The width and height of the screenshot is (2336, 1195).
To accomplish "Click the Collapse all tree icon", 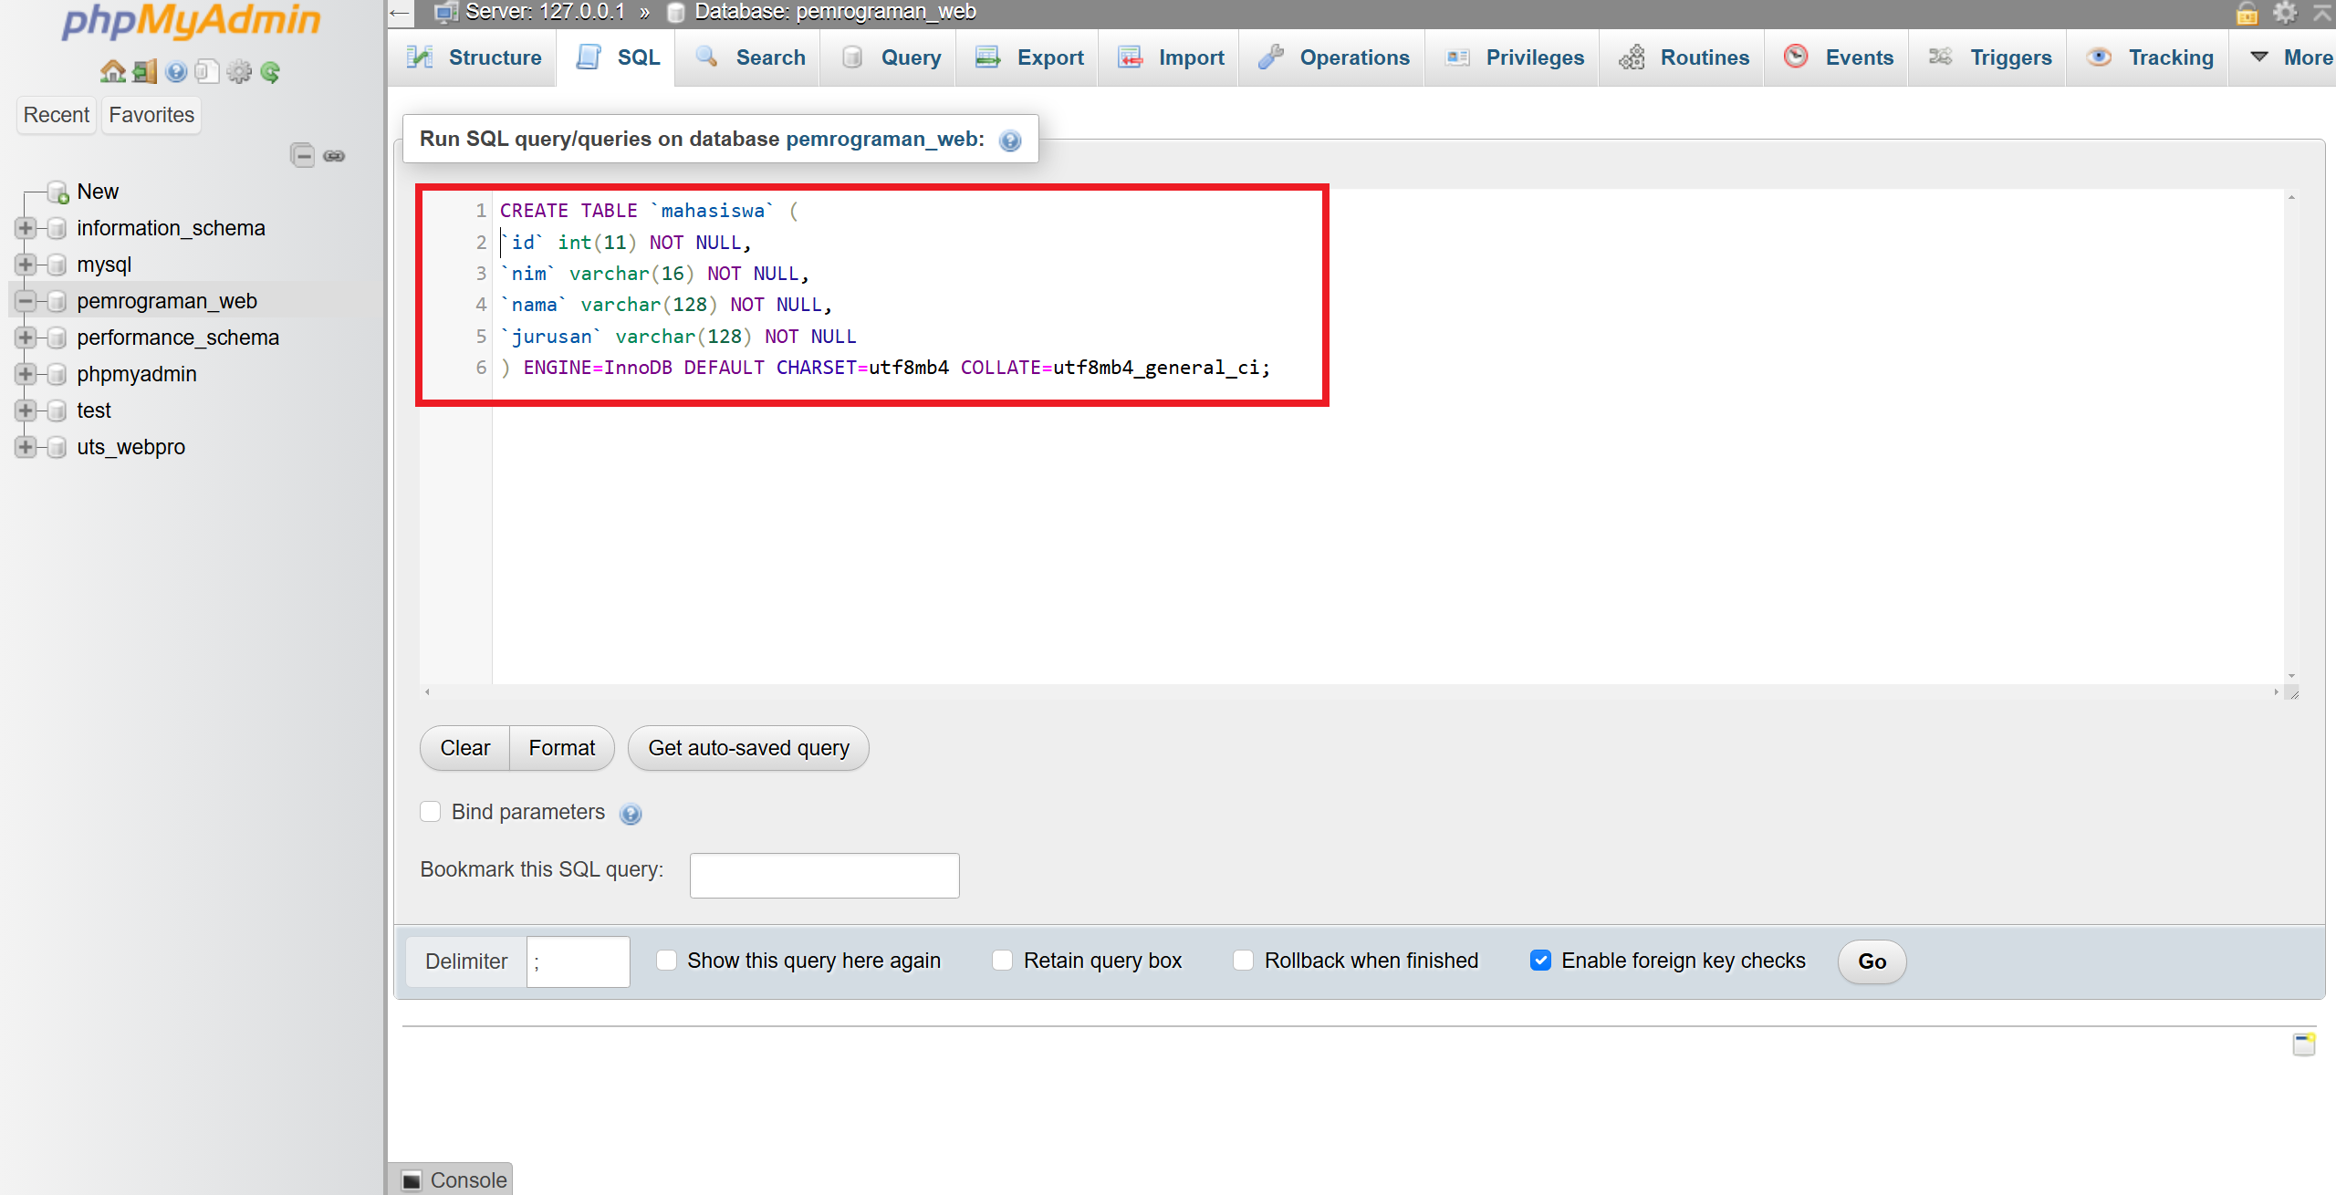I will coord(302,156).
